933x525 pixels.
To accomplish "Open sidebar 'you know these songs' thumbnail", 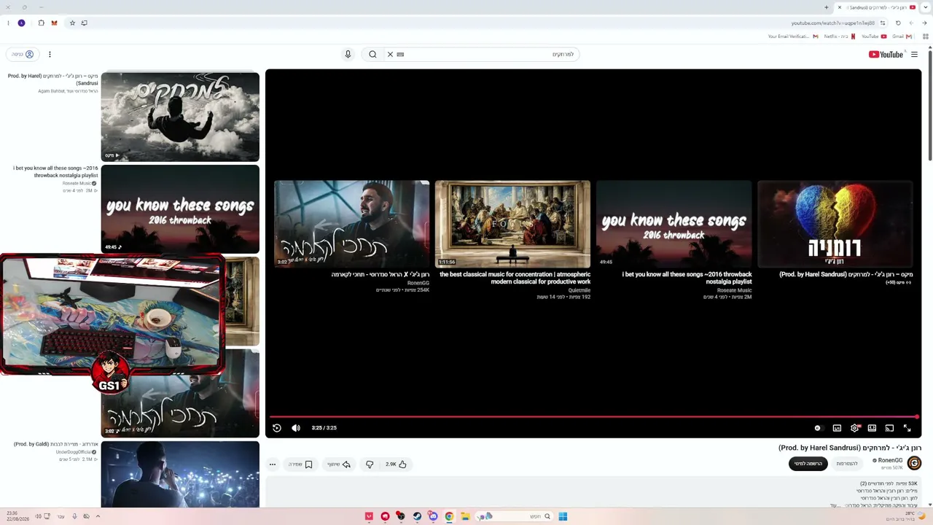I will tap(180, 209).
